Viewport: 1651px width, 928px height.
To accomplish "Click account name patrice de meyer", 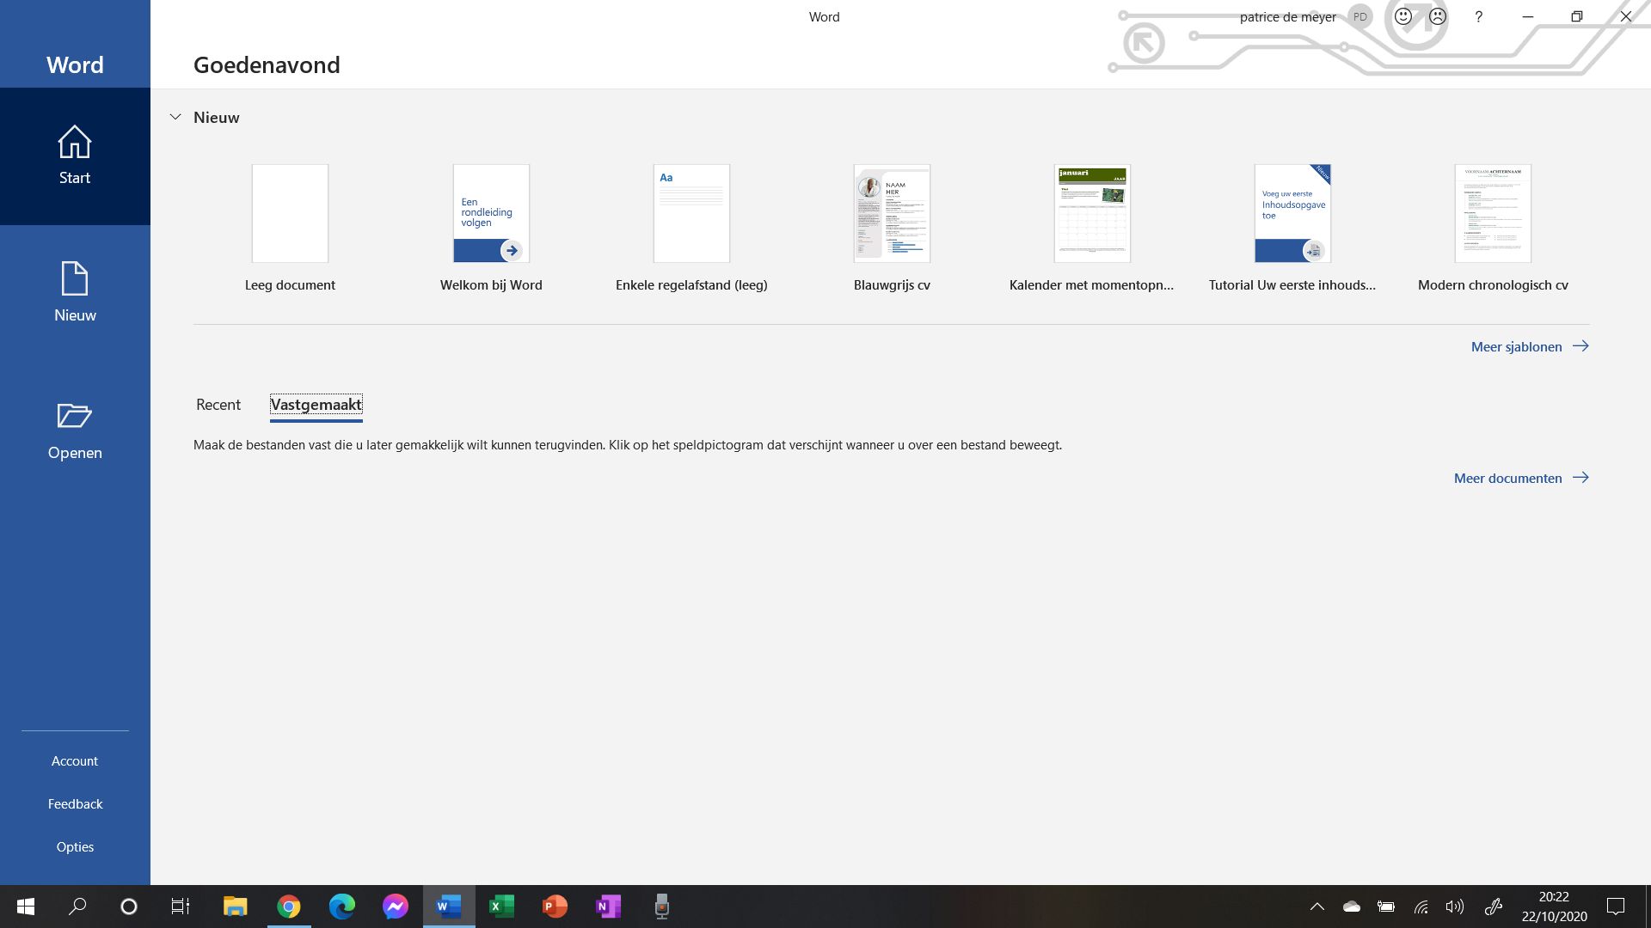I will click(x=1287, y=16).
